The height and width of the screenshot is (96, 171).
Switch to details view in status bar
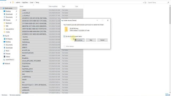167,95
